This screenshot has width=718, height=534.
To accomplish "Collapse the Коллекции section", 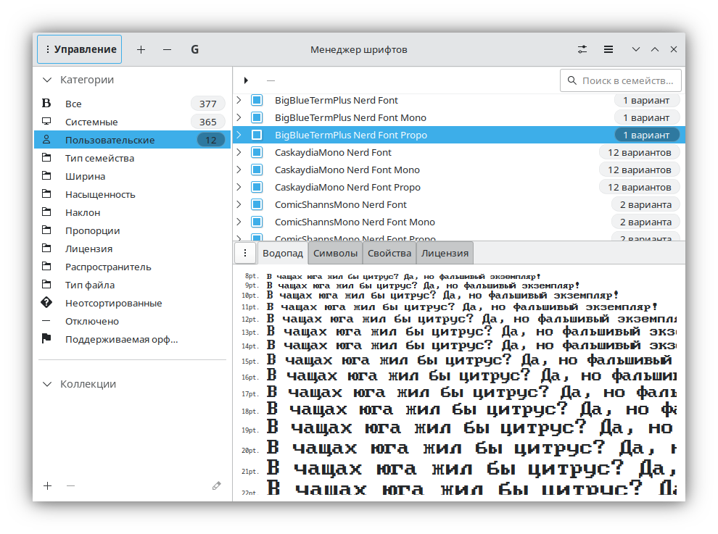I will [46, 384].
